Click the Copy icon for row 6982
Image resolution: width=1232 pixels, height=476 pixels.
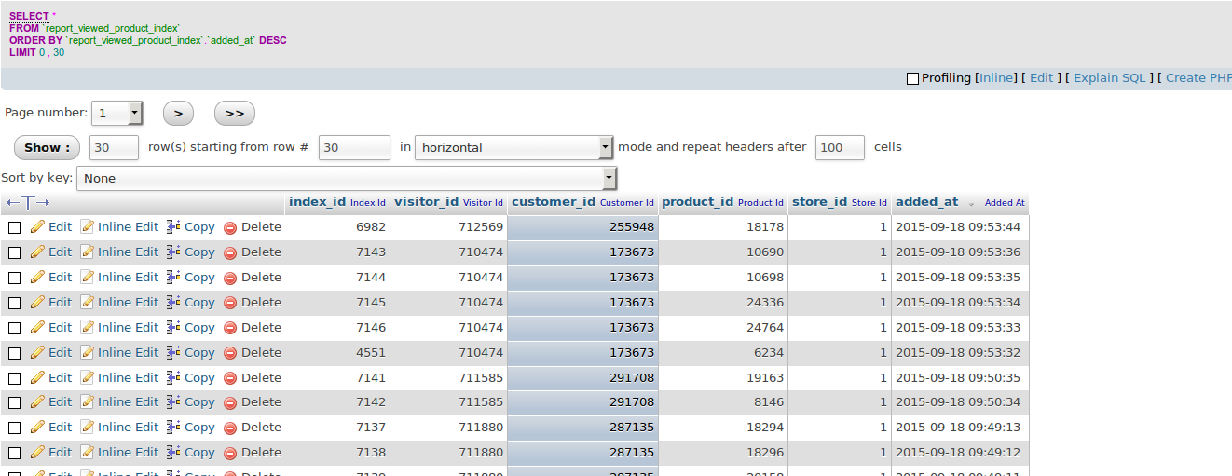point(173,226)
